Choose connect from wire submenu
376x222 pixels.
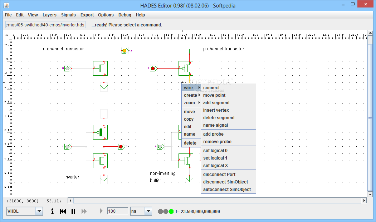coord(228,88)
